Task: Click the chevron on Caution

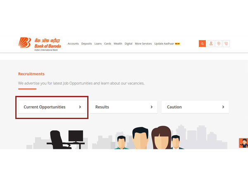Action: click(223, 107)
